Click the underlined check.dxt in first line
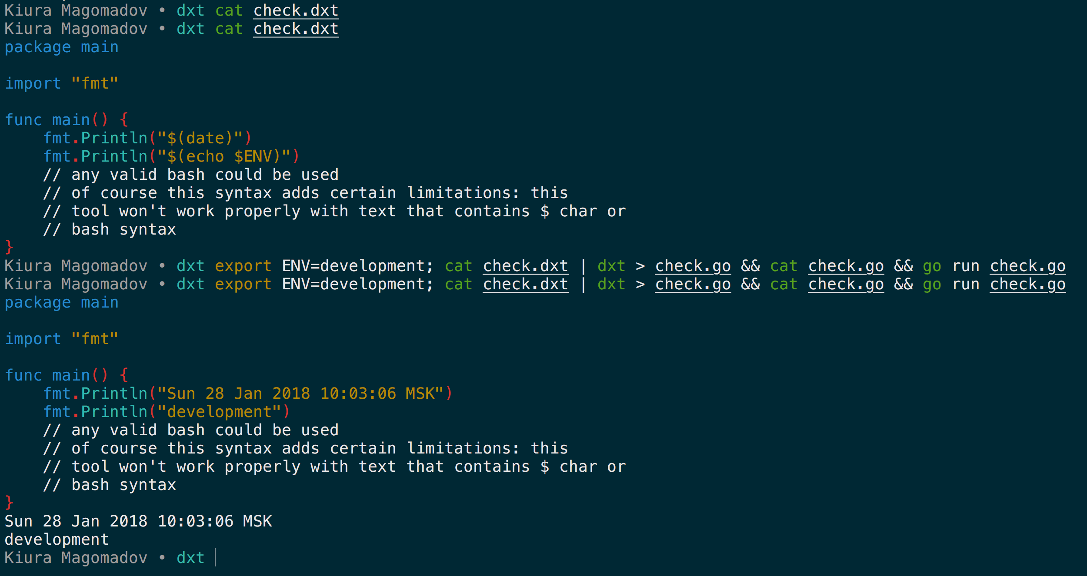 (x=296, y=10)
